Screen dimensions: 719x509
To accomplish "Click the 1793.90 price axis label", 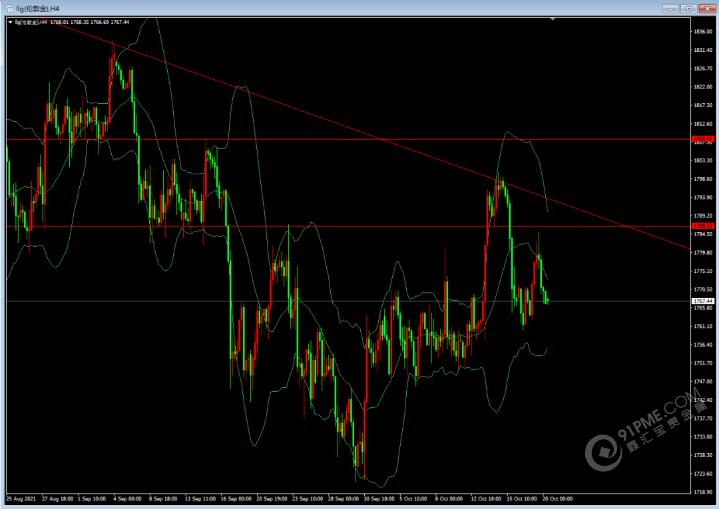I will (x=704, y=198).
